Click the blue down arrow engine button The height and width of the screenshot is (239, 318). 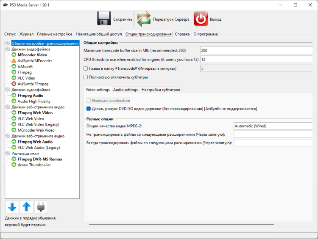tap(12, 207)
